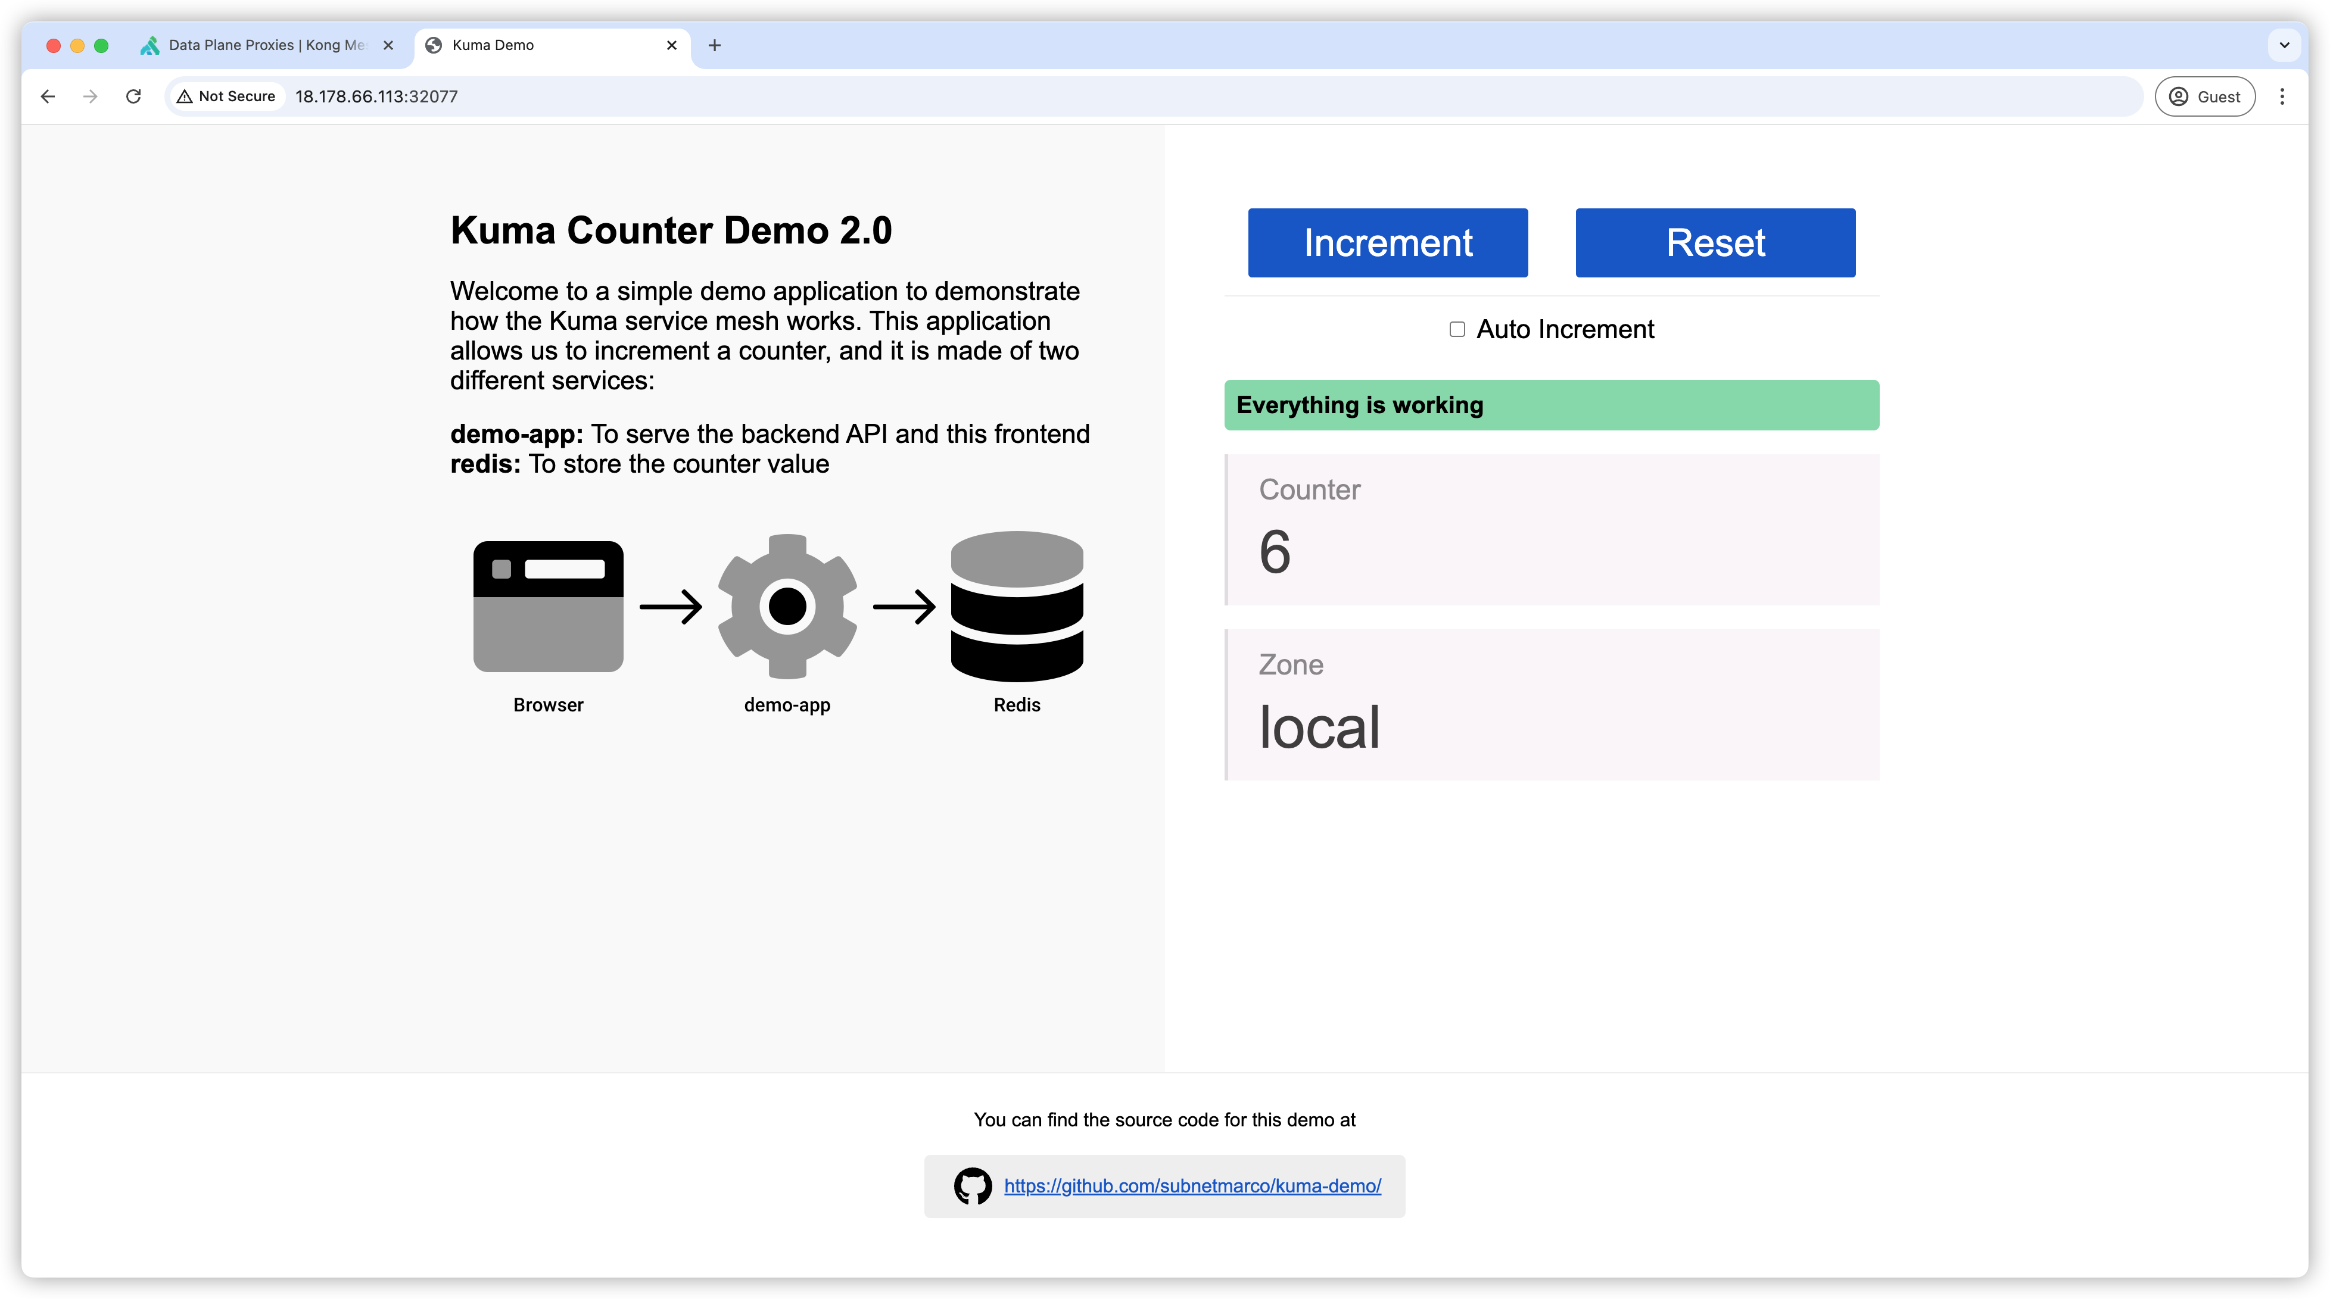Open the Guest profile button
Screen dimensions: 2330x1299
(2204, 96)
